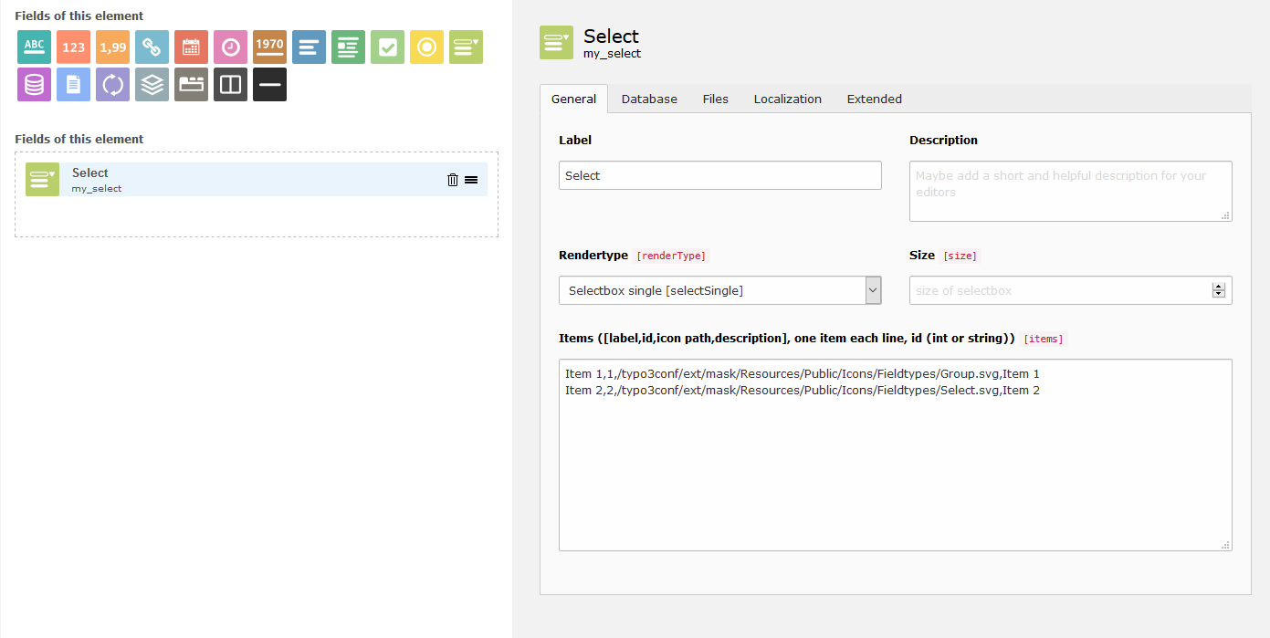The image size is (1270, 638).
Task: Add the Link field type icon
Action: tap(152, 47)
